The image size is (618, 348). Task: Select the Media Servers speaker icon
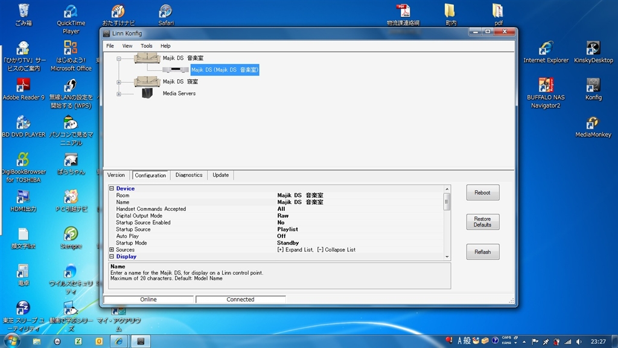147,93
